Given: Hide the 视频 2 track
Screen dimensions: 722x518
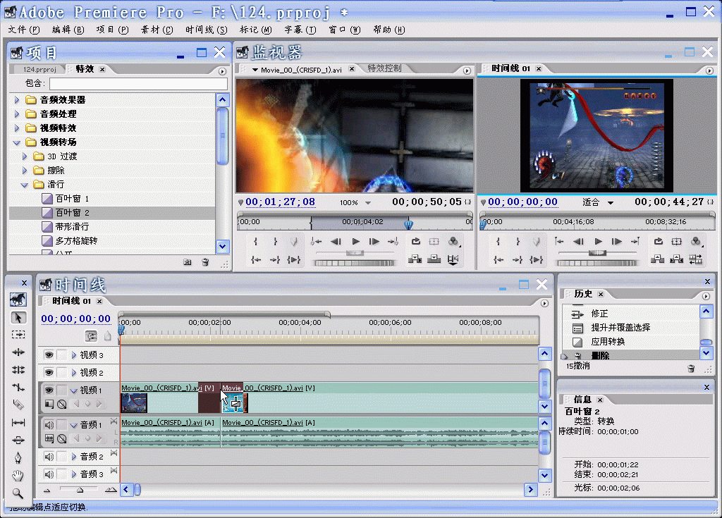Looking at the screenshot, I should pos(49,372).
